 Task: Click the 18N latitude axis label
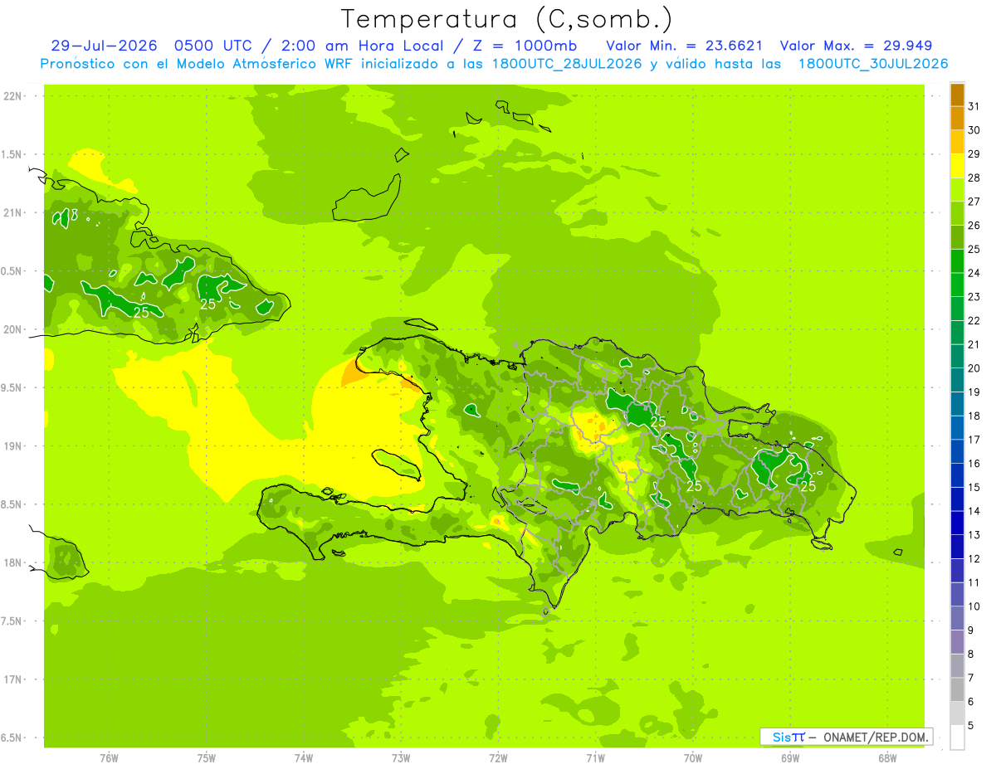point(13,562)
